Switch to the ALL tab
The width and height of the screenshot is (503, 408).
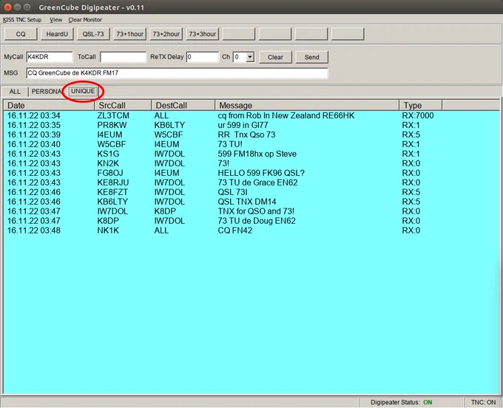coord(15,92)
